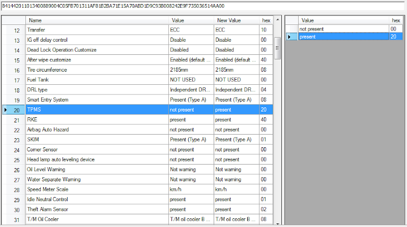Click hex '00' in right panel not present row

point(396,29)
